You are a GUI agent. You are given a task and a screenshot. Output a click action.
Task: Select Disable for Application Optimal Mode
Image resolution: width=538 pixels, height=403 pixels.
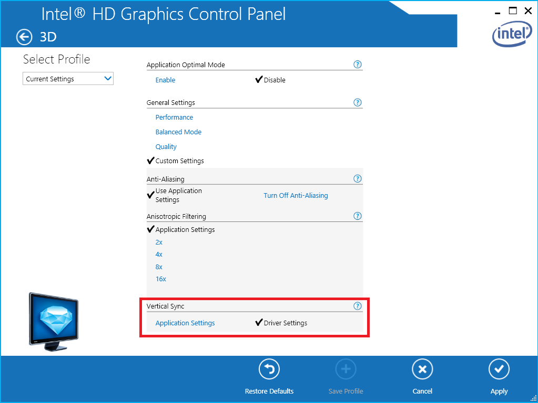click(x=275, y=80)
